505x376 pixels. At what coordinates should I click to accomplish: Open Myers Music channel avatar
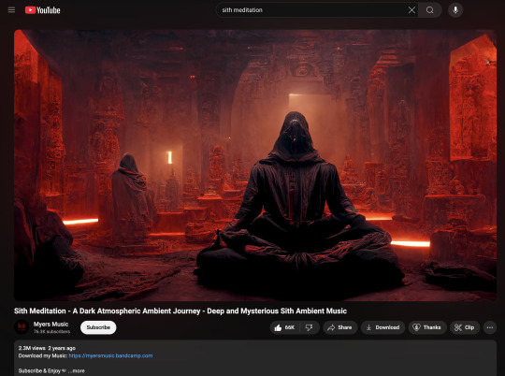tap(22, 327)
